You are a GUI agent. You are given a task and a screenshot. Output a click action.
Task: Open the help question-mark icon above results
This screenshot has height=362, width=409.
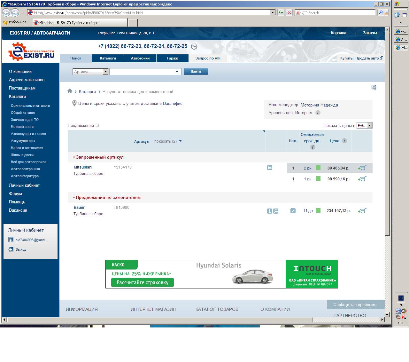point(374,88)
